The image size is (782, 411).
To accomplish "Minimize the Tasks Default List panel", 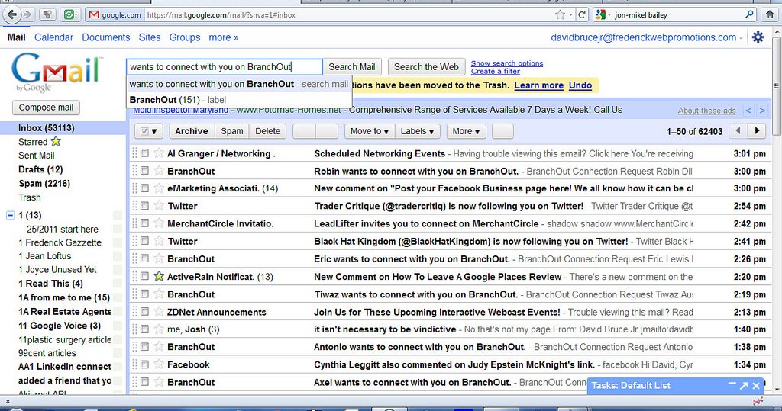I will (732, 384).
